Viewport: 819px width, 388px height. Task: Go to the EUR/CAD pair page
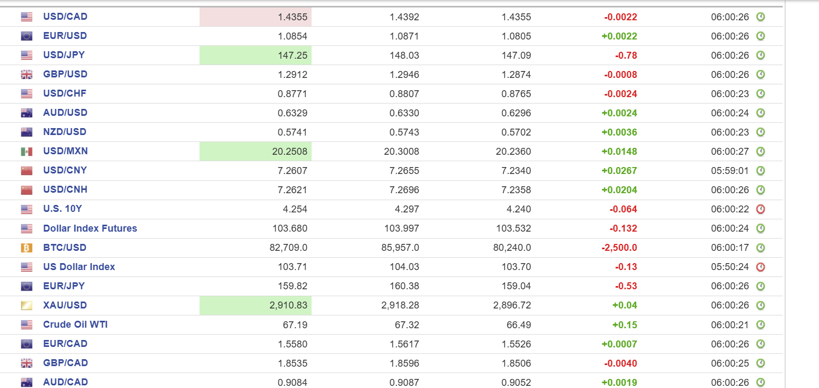(65, 344)
